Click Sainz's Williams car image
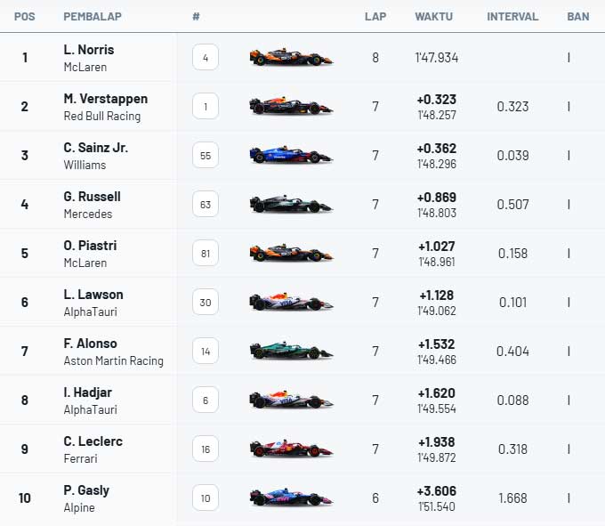Screen dimensions: 605x526 (x=291, y=156)
